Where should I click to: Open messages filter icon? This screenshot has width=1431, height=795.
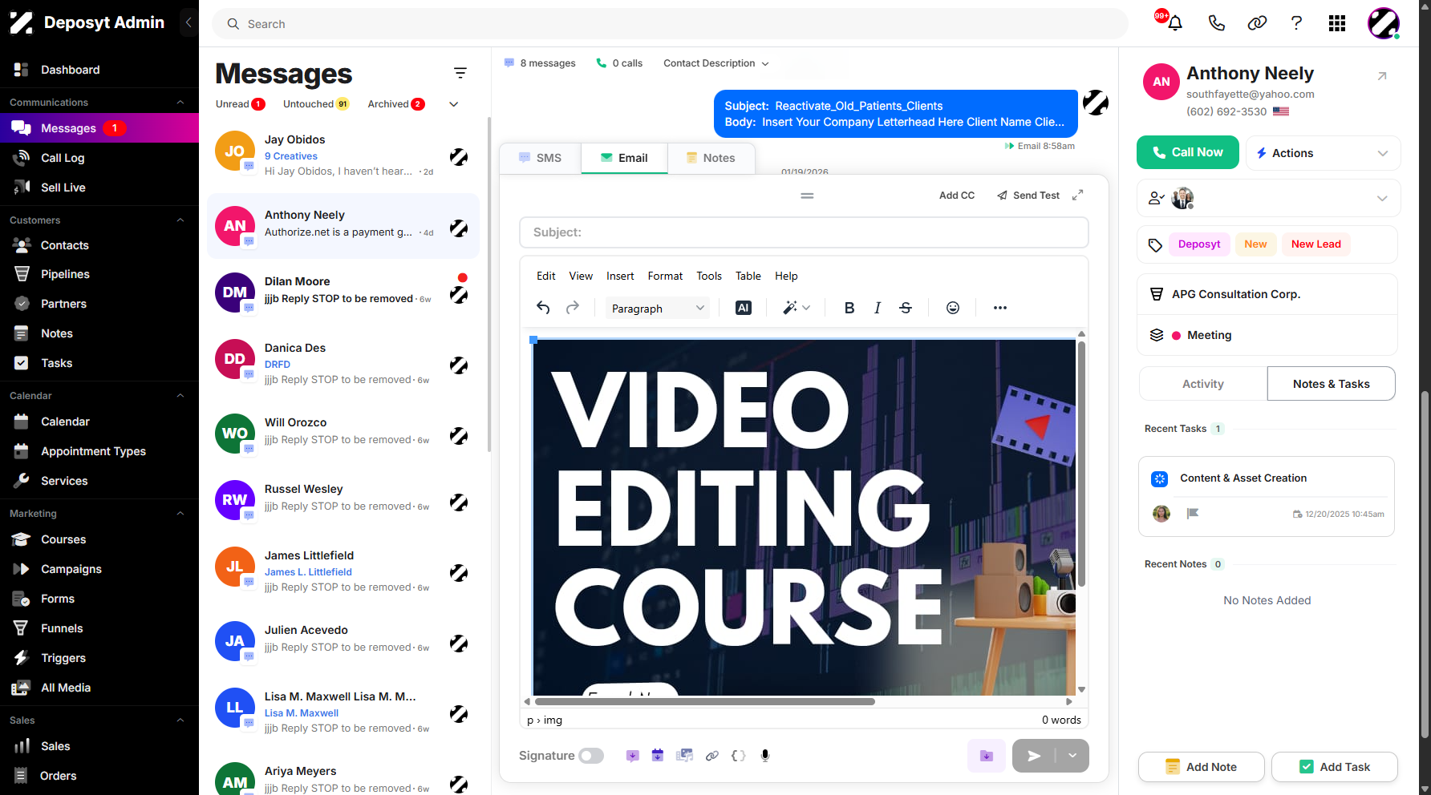[x=460, y=73]
